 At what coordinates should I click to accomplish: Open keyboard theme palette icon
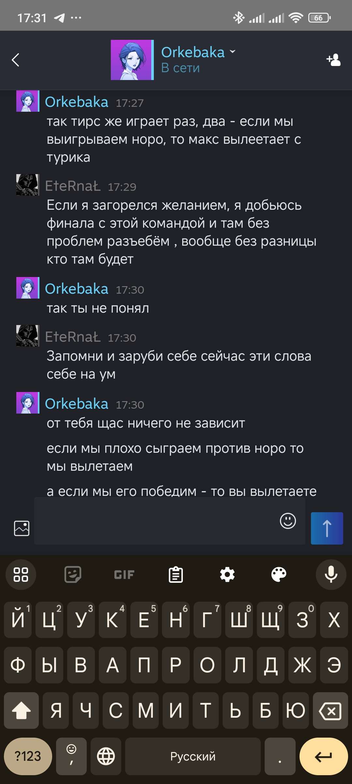pos(279,575)
